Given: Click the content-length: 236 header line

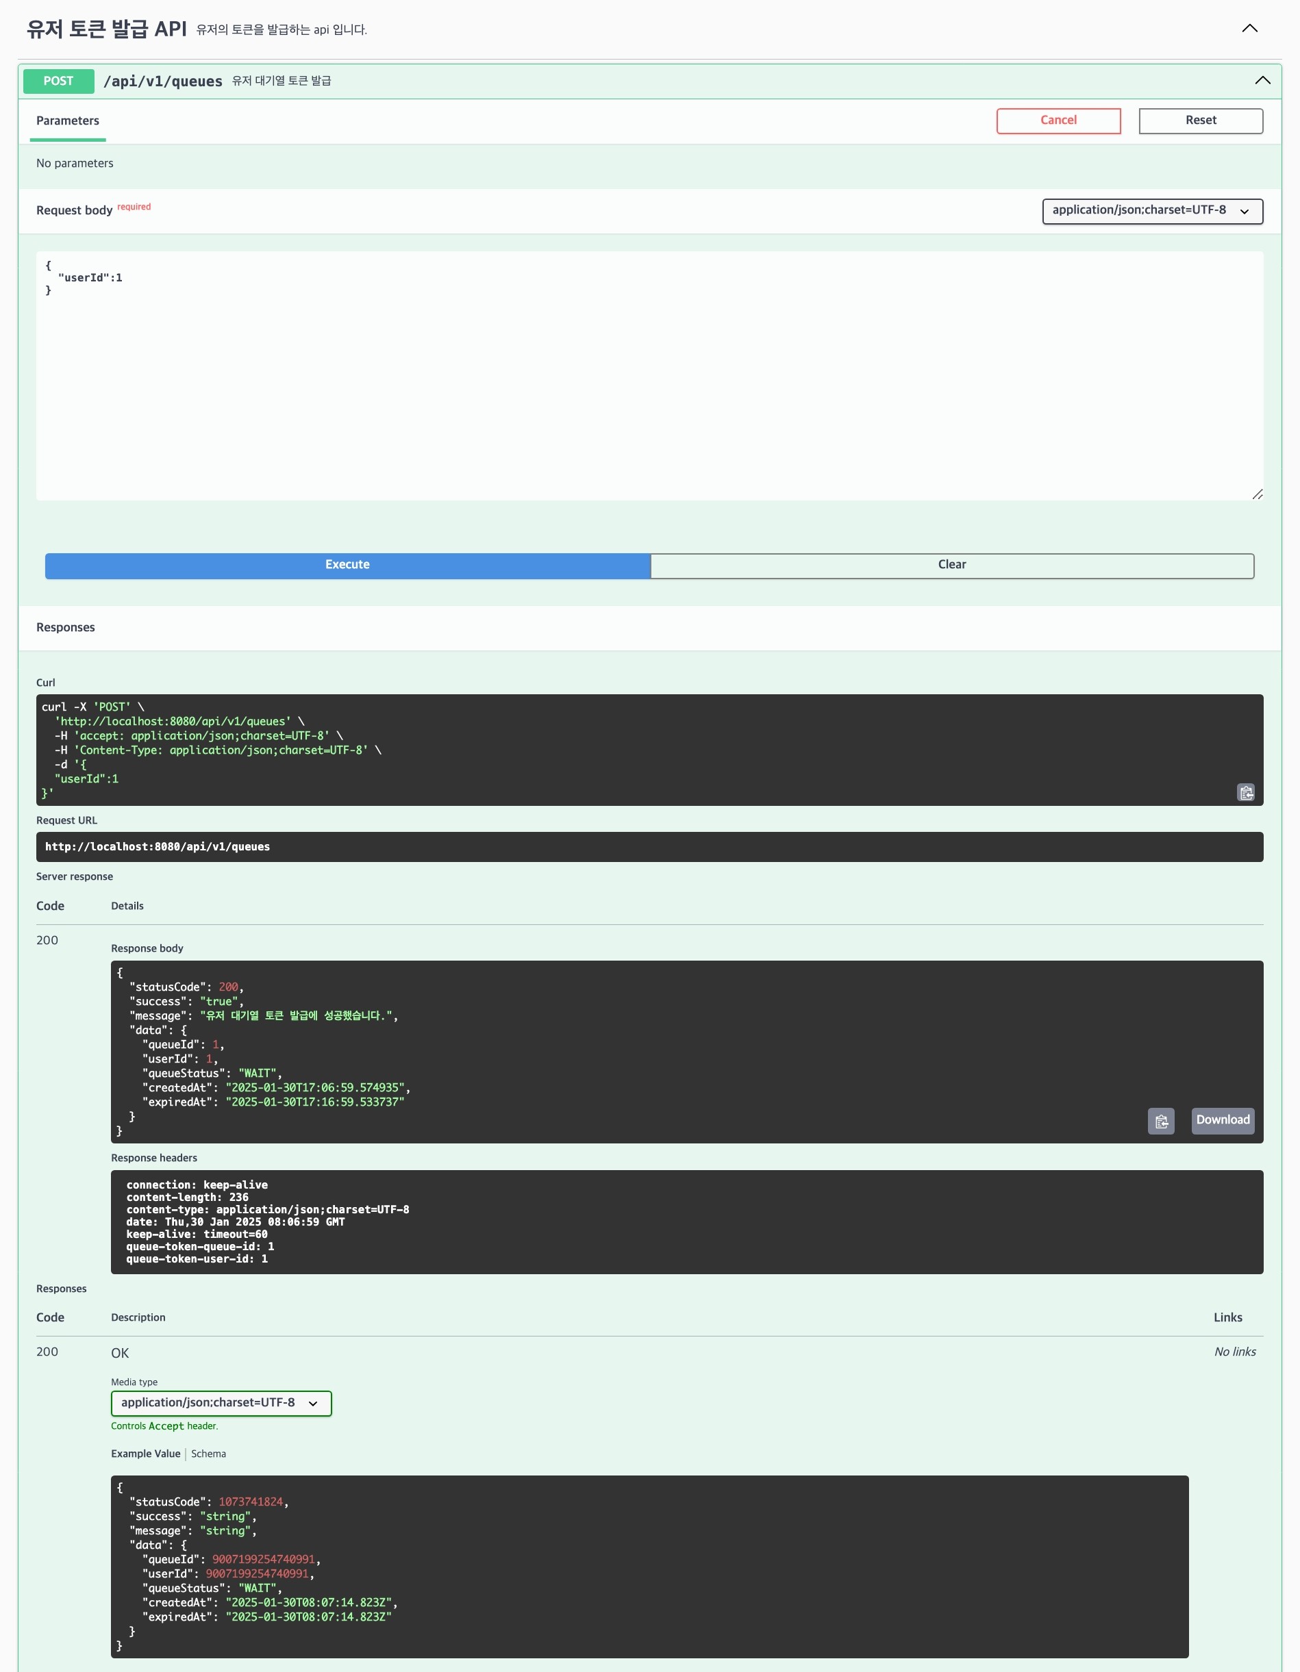Looking at the screenshot, I should (188, 1197).
